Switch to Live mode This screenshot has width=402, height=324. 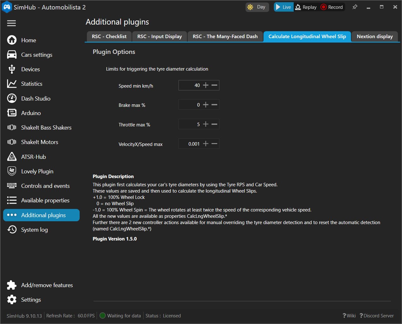(284, 7)
